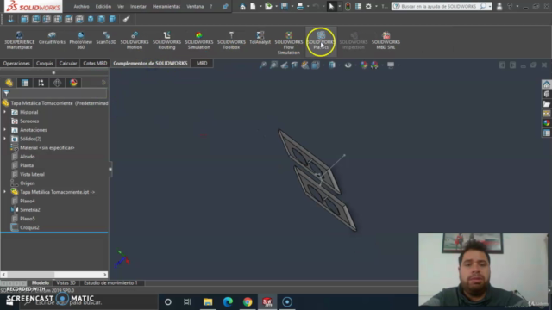
Task: Switch to Operaciones tab
Action: pyautogui.click(x=16, y=63)
